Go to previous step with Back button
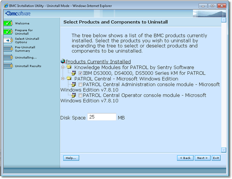Screen dimensions: 232x179 (x=185, y=158)
